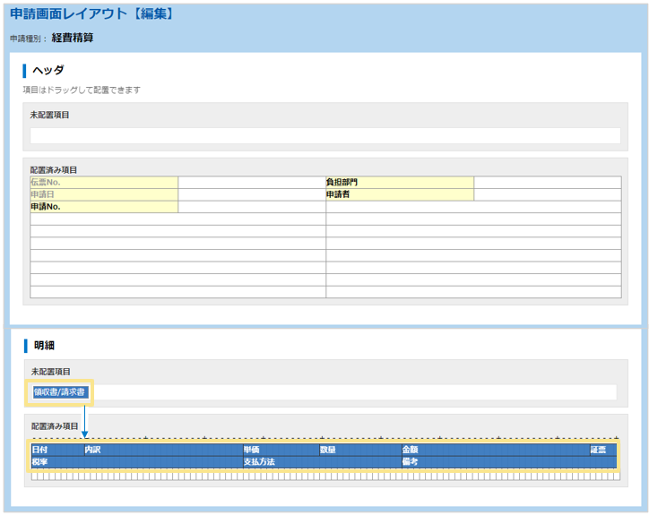Screen dimensions: 649x515
Task: Select the 領収書/請求書 unplaced item
Action: click(61, 391)
